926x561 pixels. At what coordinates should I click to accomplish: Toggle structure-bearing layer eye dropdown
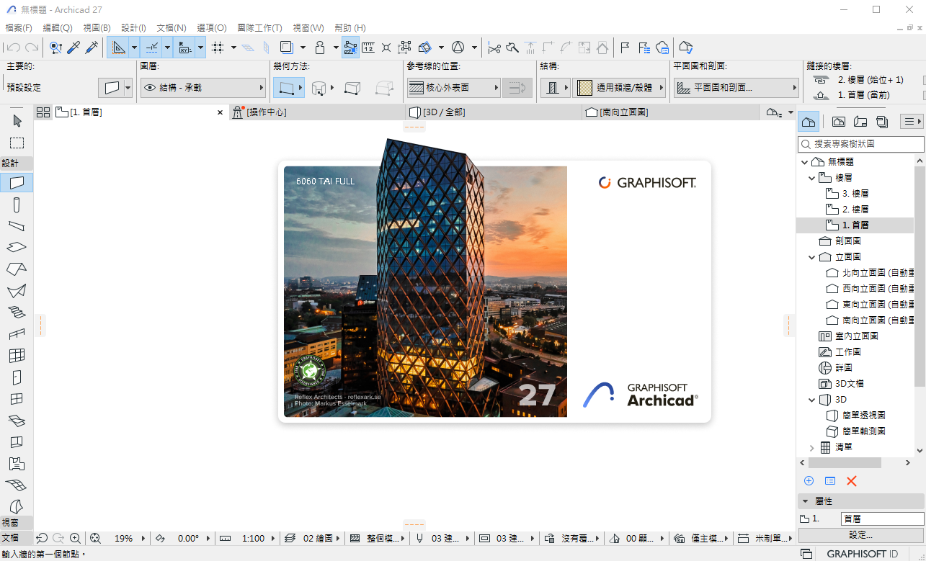click(x=203, y=88)
